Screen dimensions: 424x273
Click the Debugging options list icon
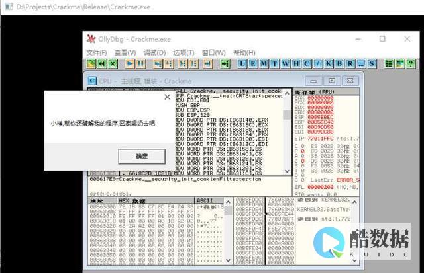(x=389, y=64)
